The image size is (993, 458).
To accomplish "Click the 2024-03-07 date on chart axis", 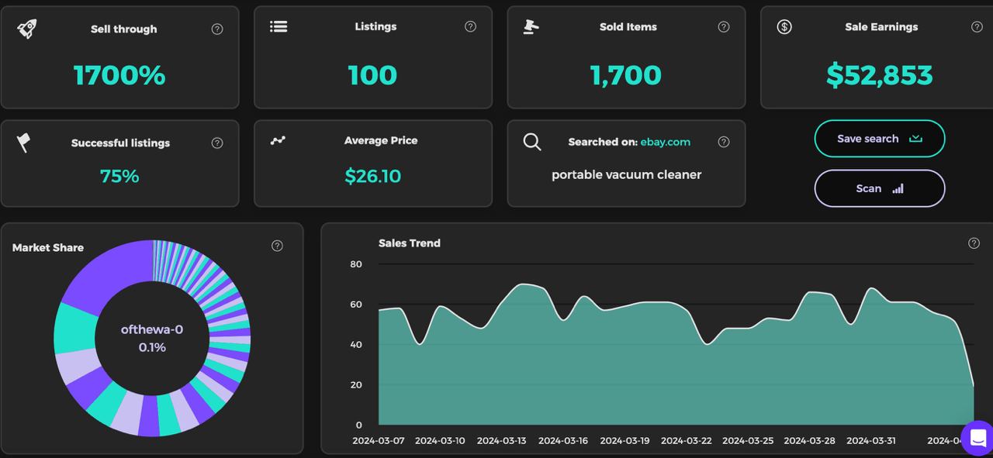I will pos(378,440).
